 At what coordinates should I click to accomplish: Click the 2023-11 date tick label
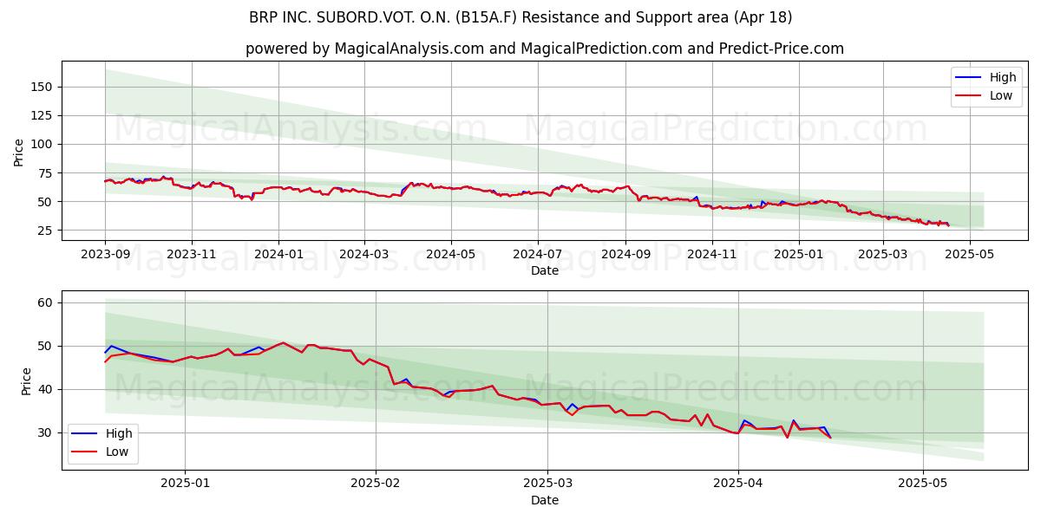point(192,255)
